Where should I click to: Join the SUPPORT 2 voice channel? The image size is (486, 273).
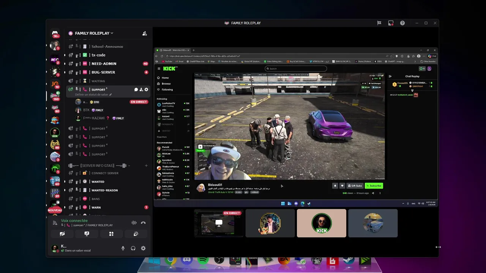click(108, 129)
